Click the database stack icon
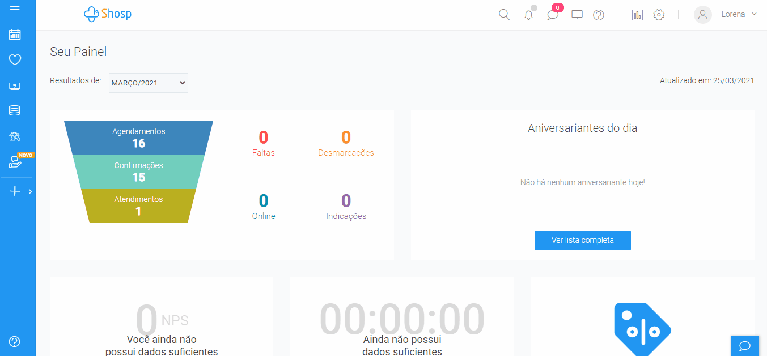Image resolution: width=767 pixels, height=356 pixels. pyautogui.click(x=15, y=110)
